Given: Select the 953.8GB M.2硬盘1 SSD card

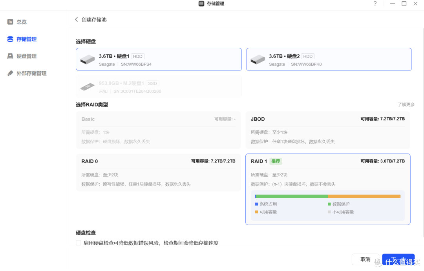Looking at the screenshot, I should pyautogui.click(x=159, y=86).
